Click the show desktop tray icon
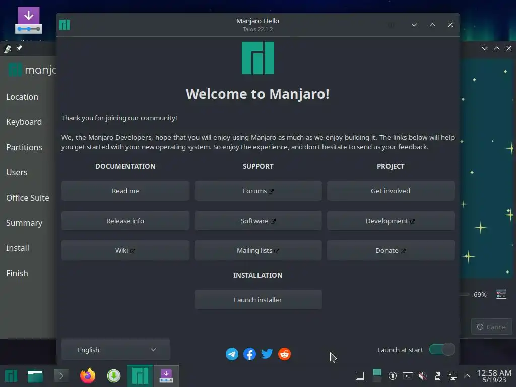 tap(360, 376)
